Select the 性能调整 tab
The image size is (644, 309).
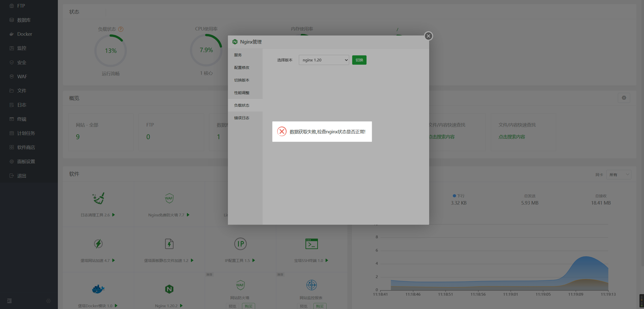point(245,93)
